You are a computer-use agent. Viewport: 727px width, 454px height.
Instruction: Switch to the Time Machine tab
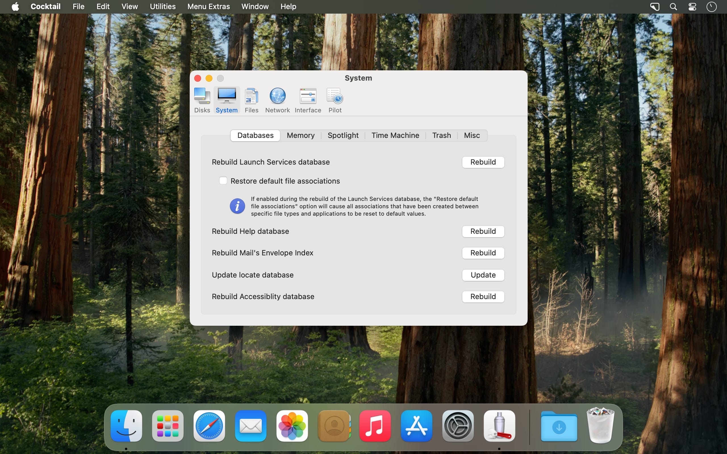(395, 135)
